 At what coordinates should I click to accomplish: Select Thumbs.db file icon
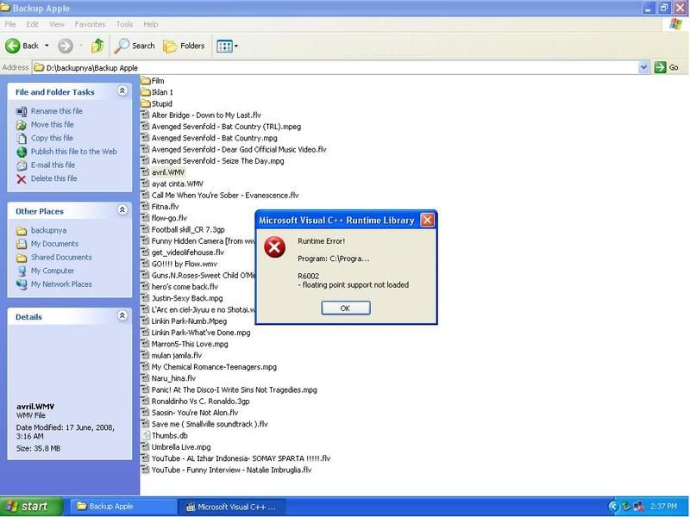145,435
